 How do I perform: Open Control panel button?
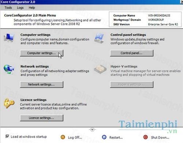pos(132,53)
